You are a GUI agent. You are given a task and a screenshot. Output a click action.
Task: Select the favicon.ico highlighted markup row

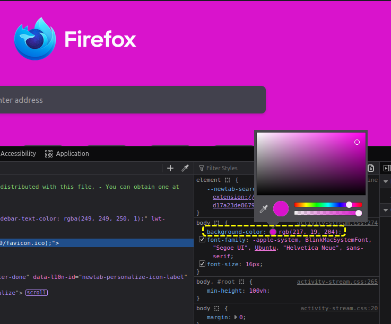[97, 243]
